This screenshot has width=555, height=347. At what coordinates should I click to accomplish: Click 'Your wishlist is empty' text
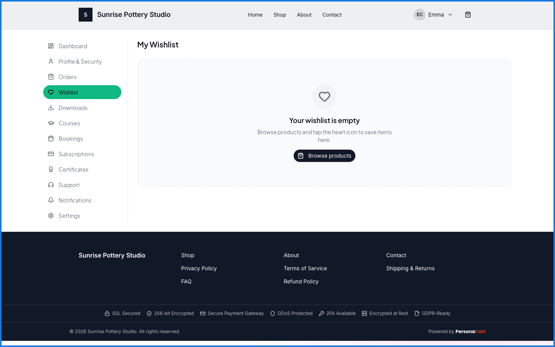point(325,120)
